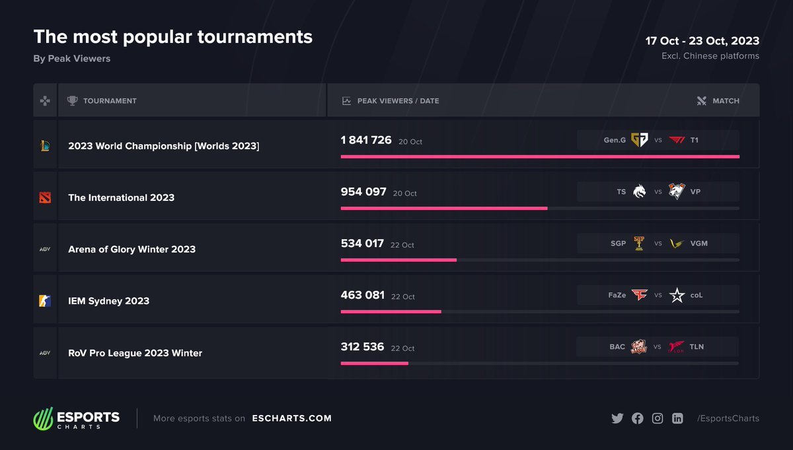
Task: Open the Twitter icon in the footer
Action: pyautogui.click(x=617, y=418)
